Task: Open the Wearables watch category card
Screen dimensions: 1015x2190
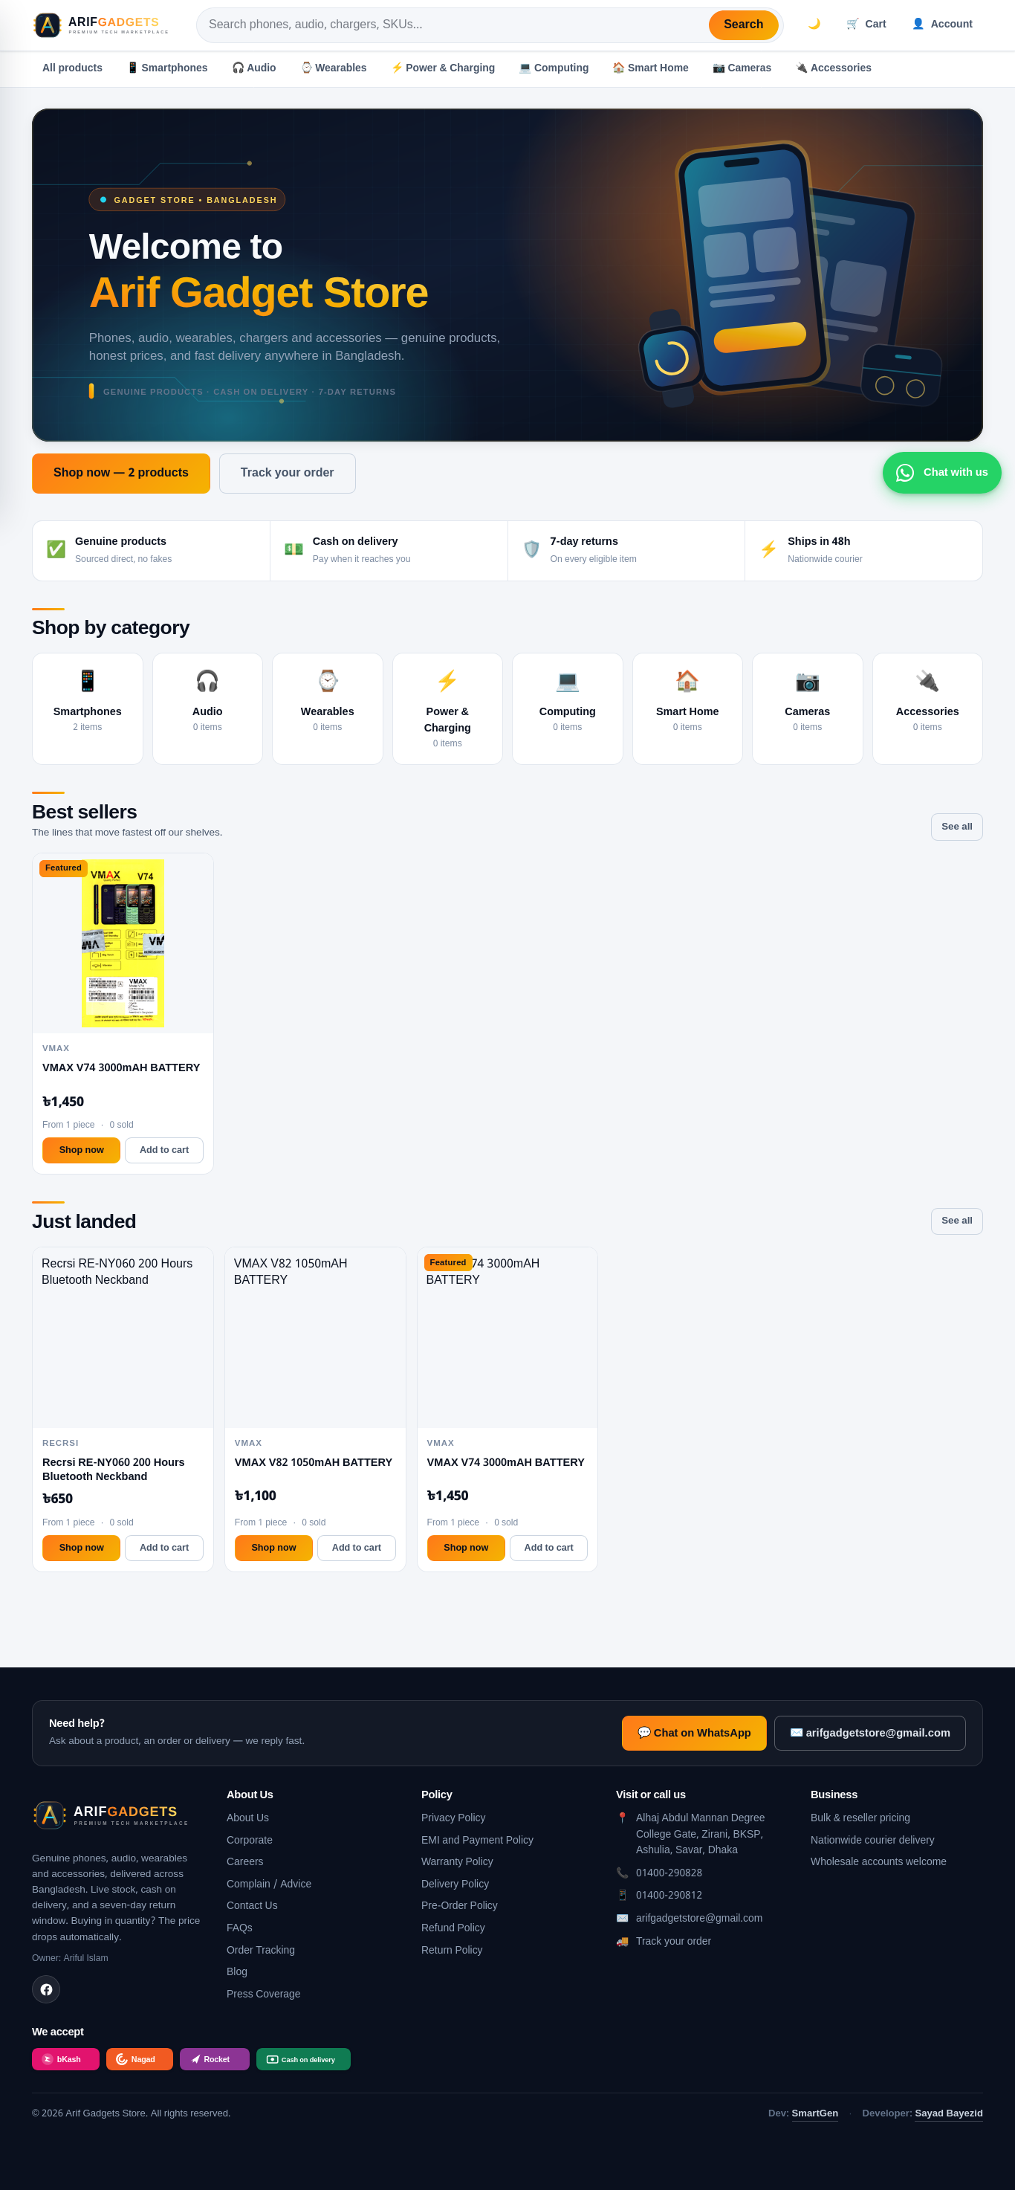Action: coord(327,709)
